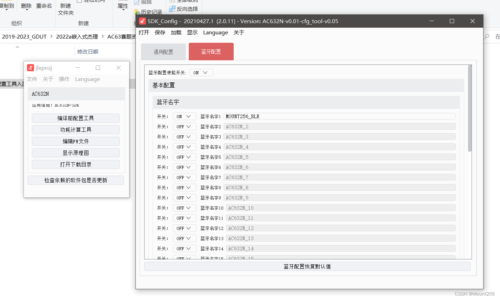Click 蓝牙配置恢复默认值 button
The image size is (500, 299).
pos(307,266)
